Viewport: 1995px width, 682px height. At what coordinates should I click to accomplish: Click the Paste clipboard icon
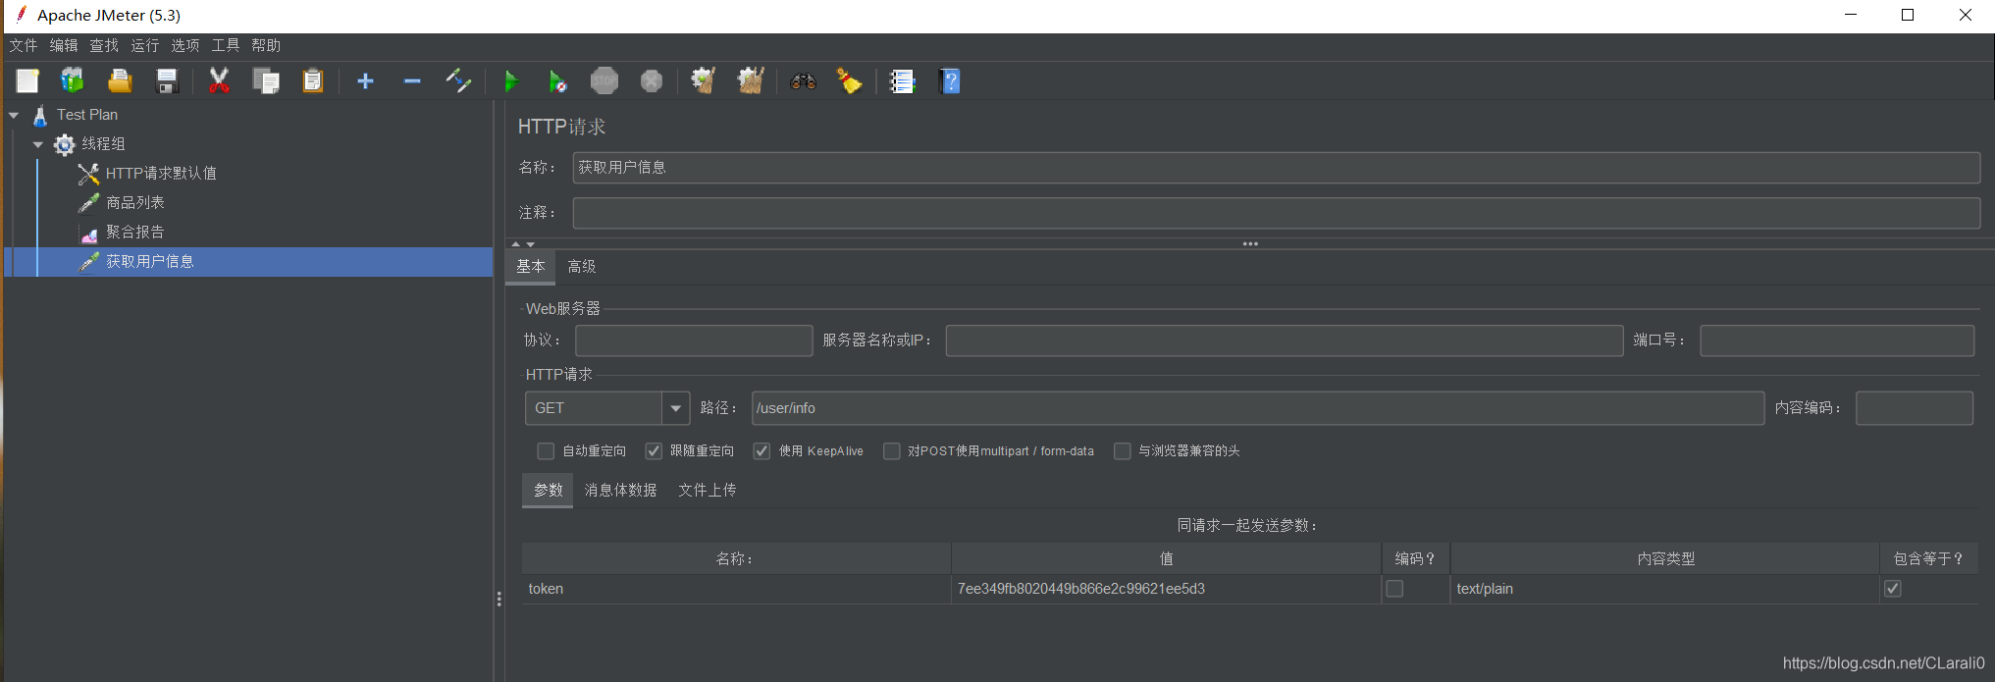313,81
